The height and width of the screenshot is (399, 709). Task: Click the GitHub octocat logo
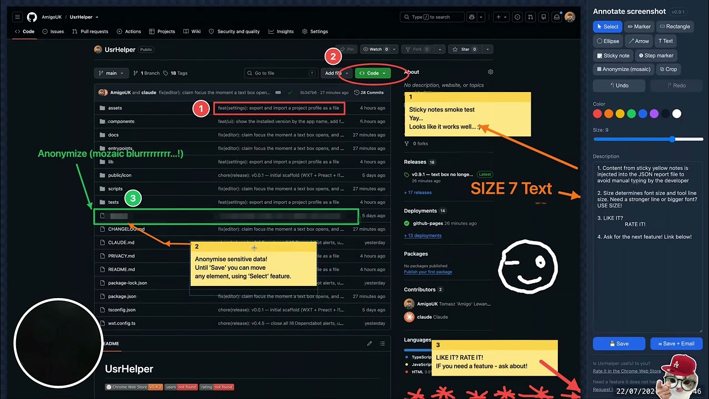pos(32,17)
